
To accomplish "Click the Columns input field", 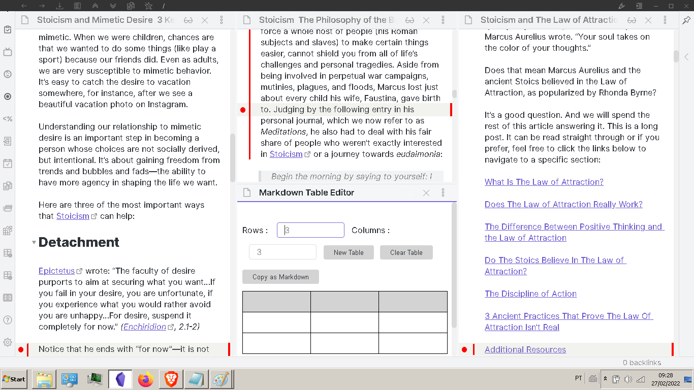I will point(282,252).
